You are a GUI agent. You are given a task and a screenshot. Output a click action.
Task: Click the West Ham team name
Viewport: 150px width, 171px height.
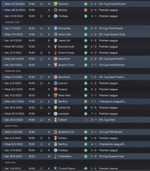65,96
